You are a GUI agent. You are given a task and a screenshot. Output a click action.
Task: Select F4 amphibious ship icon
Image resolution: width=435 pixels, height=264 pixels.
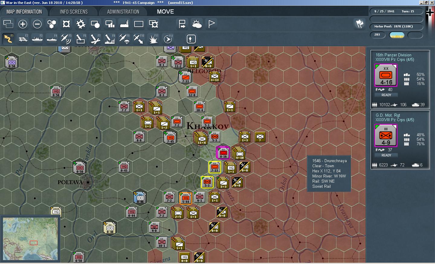52,39
